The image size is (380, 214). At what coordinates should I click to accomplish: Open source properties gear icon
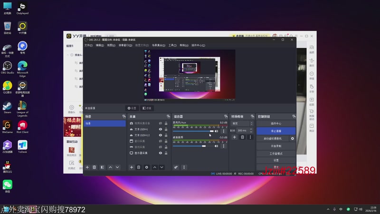tap(146, 167)
